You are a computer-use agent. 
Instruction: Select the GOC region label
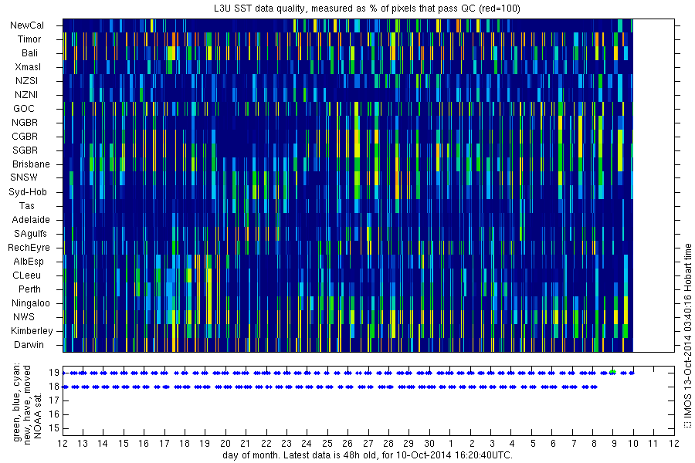24,109
